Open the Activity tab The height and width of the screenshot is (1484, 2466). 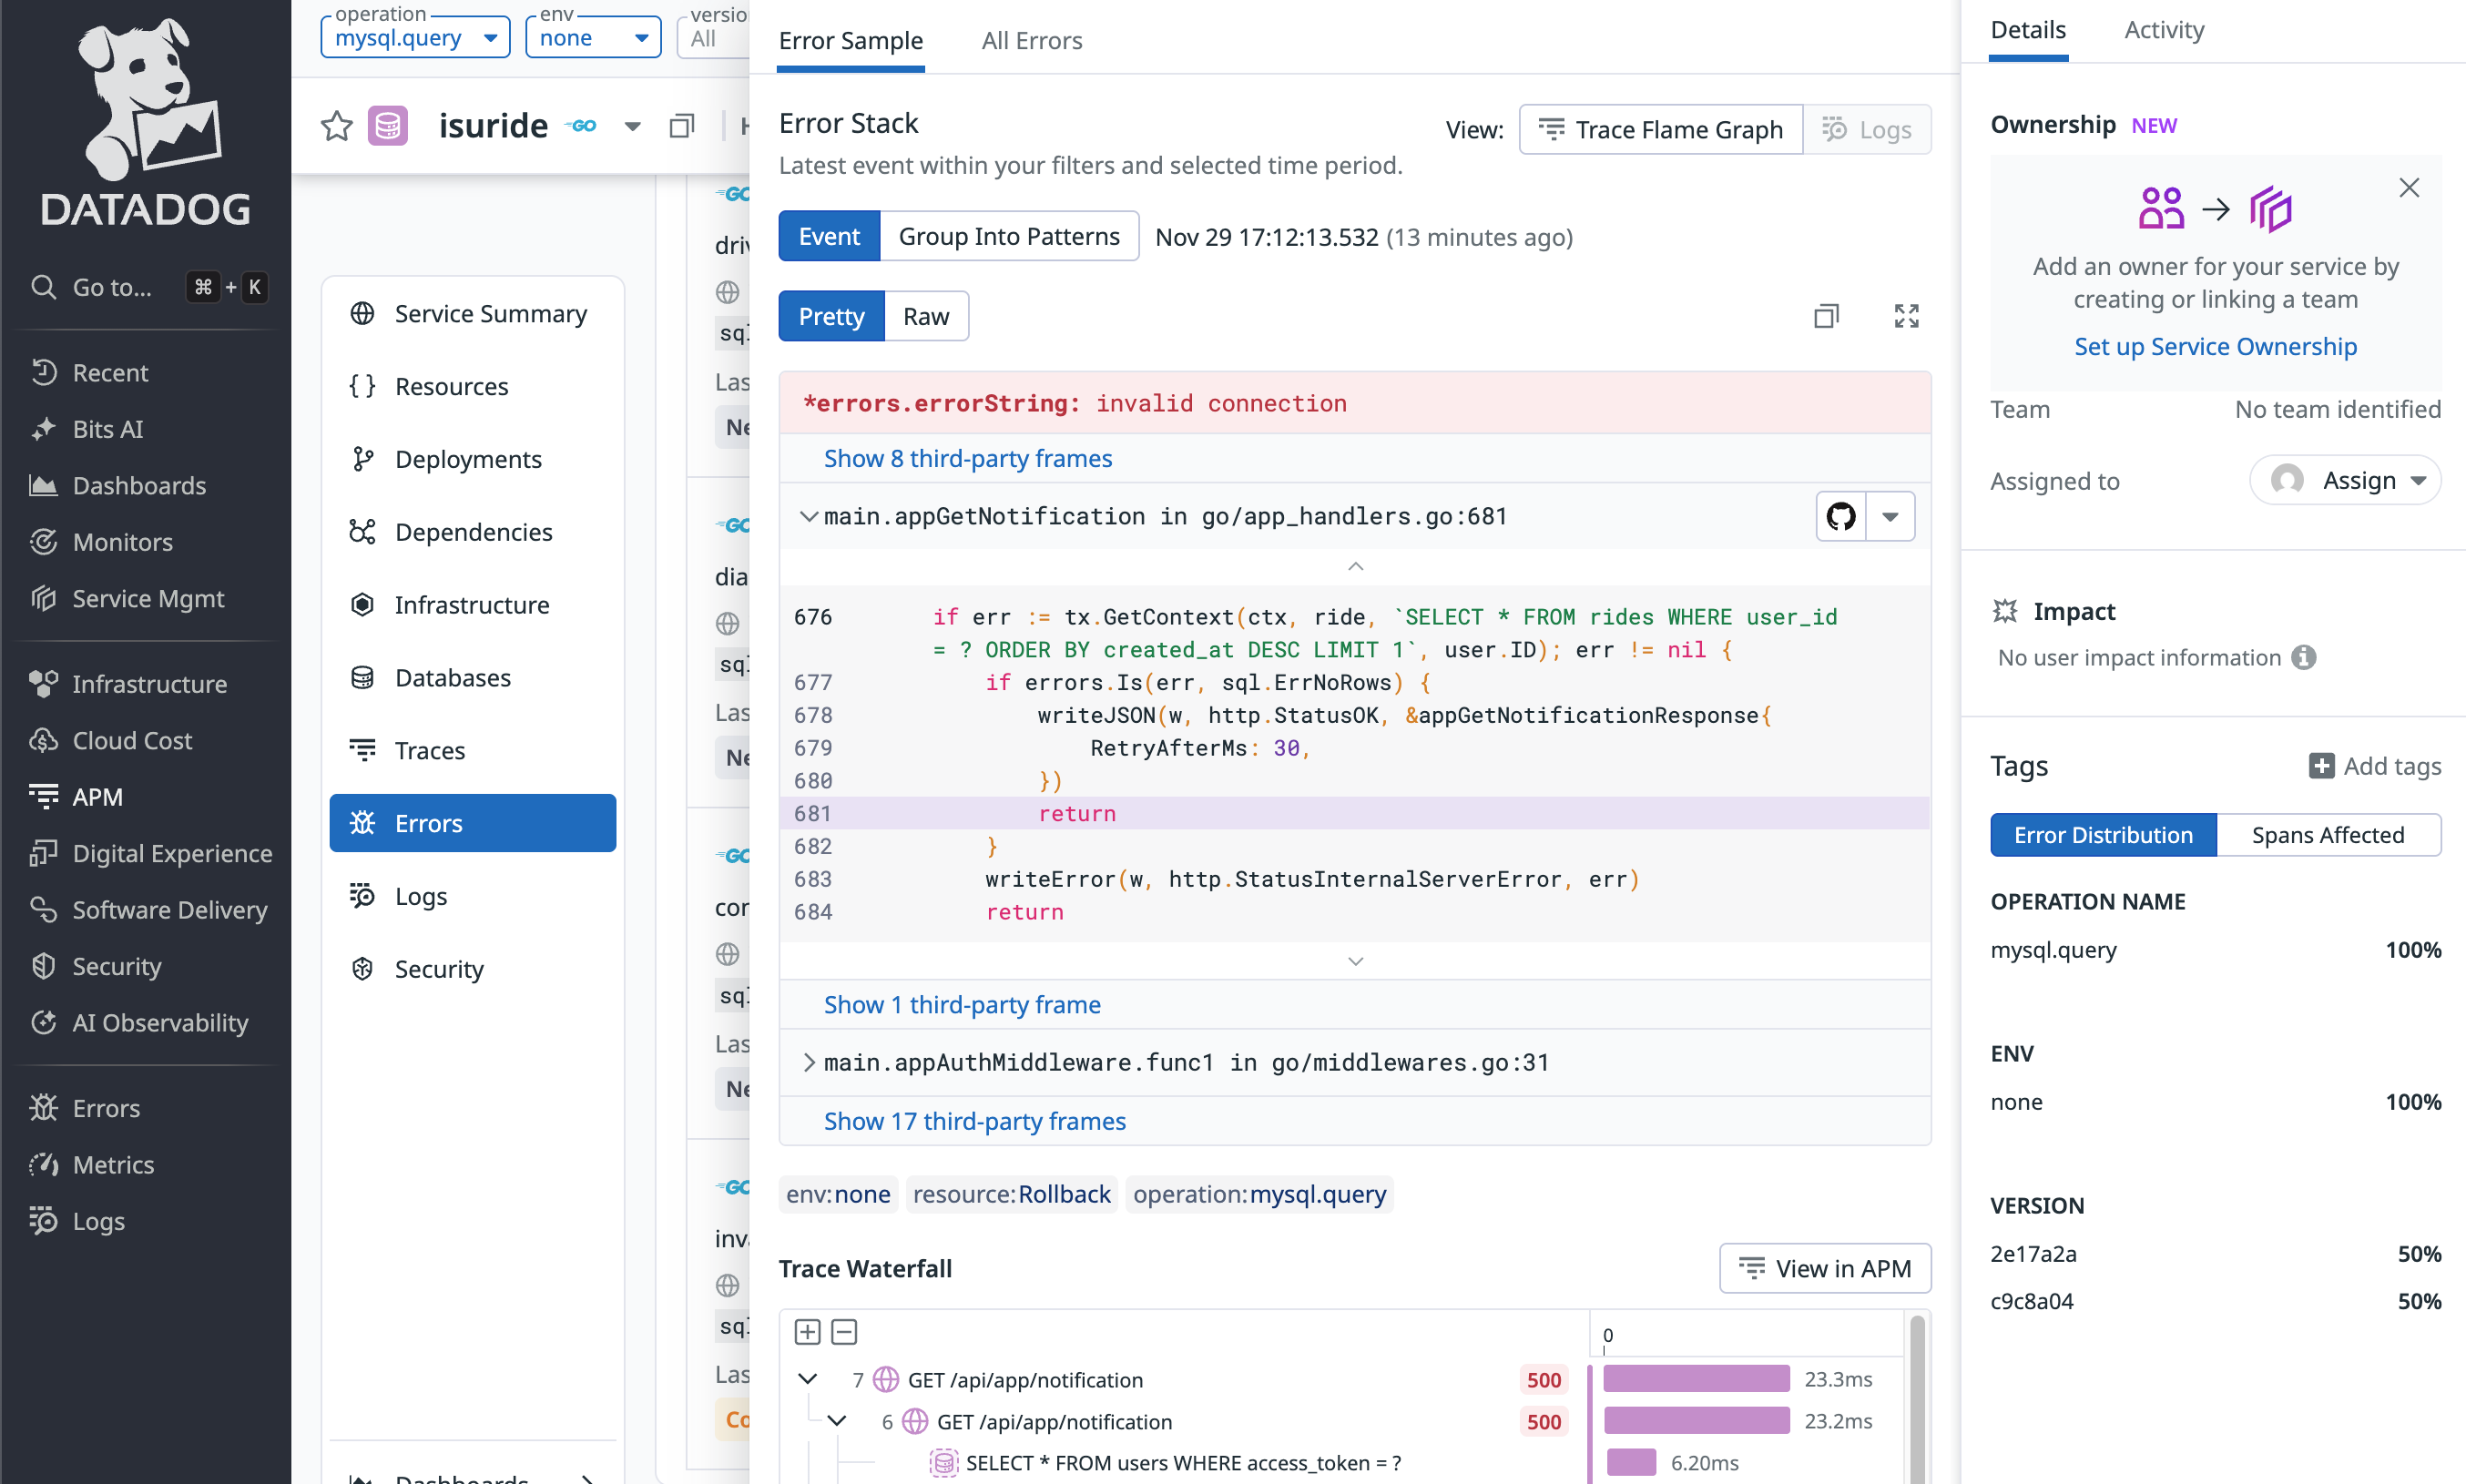pyautogui.click(x=2163, y=30)
